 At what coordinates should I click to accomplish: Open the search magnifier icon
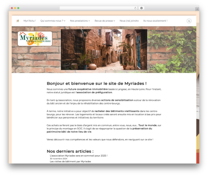pyautogui.click(x=189, y=21)
